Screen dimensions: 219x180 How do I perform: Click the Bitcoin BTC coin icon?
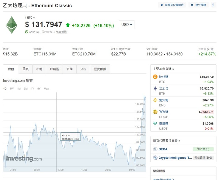click(x=155, y=77)
